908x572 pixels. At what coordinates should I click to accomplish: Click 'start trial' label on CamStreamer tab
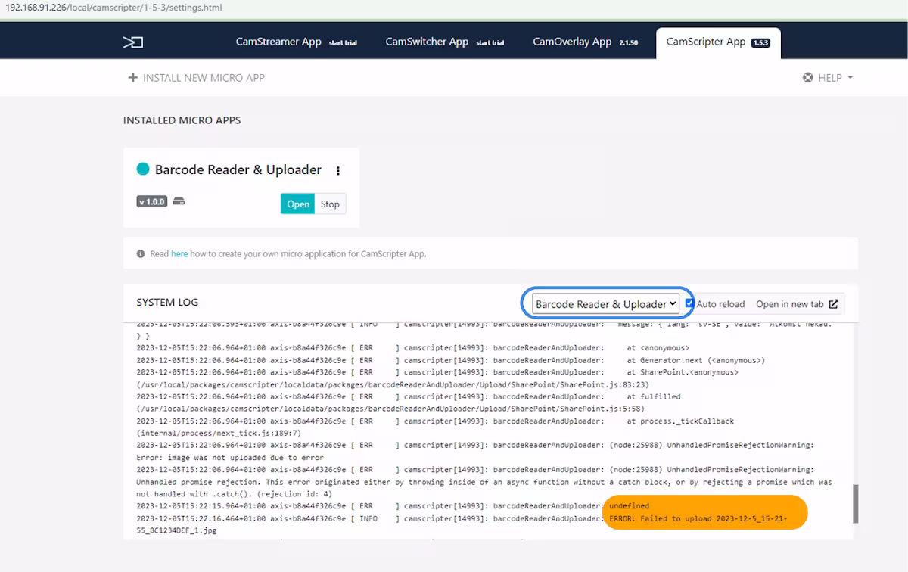[x=343, y=43]
